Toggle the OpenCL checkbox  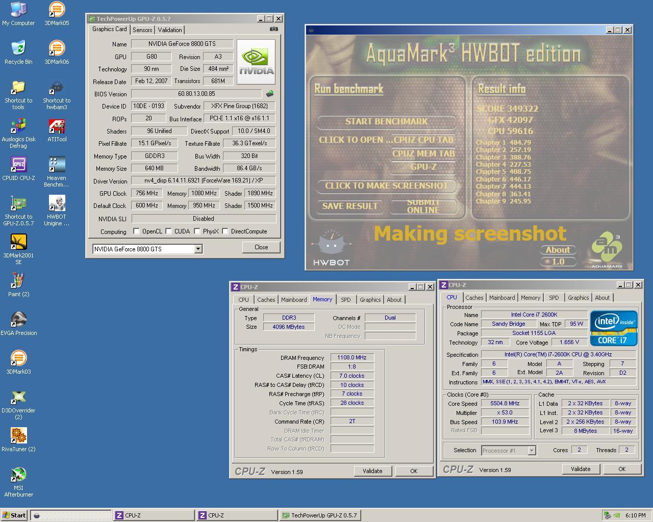point(136,231)
